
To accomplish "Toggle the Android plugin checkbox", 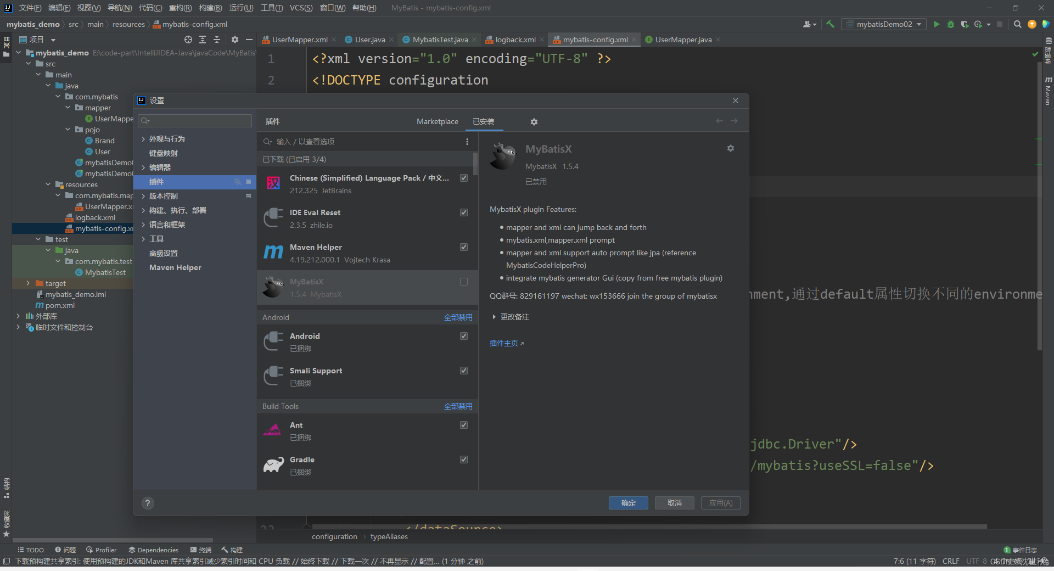I will 464,336.
